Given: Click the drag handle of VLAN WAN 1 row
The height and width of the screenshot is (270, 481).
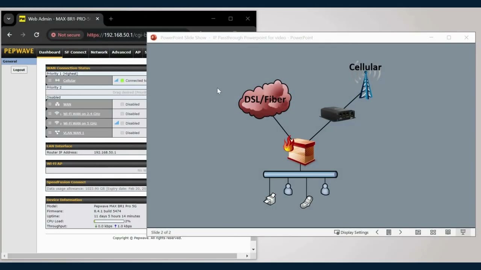Looking at the screenshot, I should pyautogui.click(x=50, y=133).
